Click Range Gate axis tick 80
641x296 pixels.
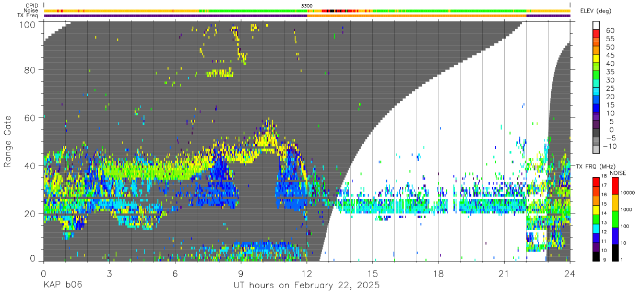pos(30,70)
